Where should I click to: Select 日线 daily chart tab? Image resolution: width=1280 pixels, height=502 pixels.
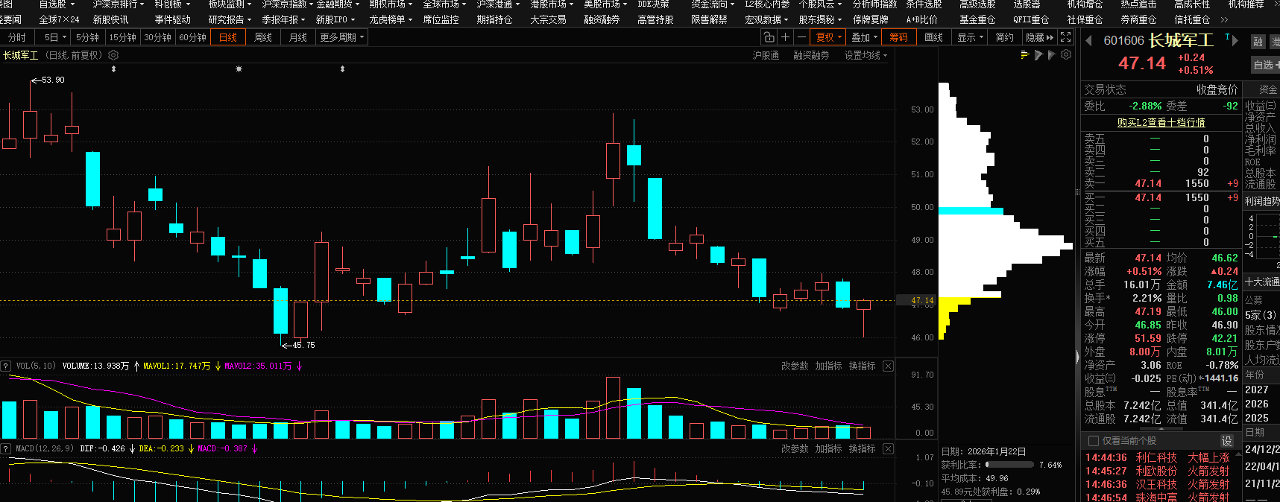(x=228, y=36)
